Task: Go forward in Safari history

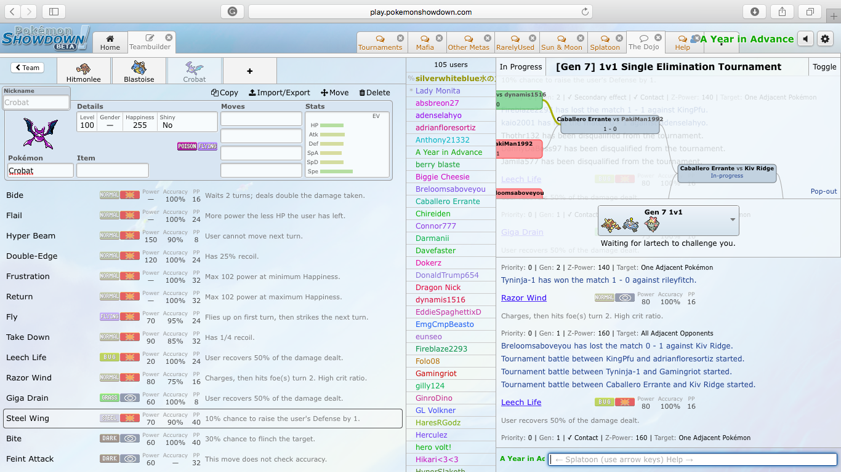Action: (29, 12)
